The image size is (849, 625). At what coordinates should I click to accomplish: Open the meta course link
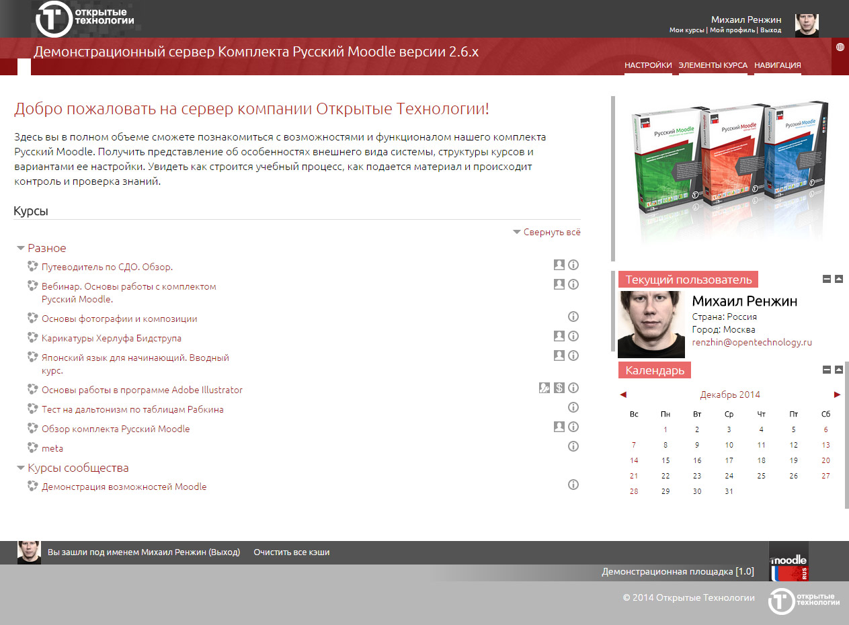[x=52, y=448]
